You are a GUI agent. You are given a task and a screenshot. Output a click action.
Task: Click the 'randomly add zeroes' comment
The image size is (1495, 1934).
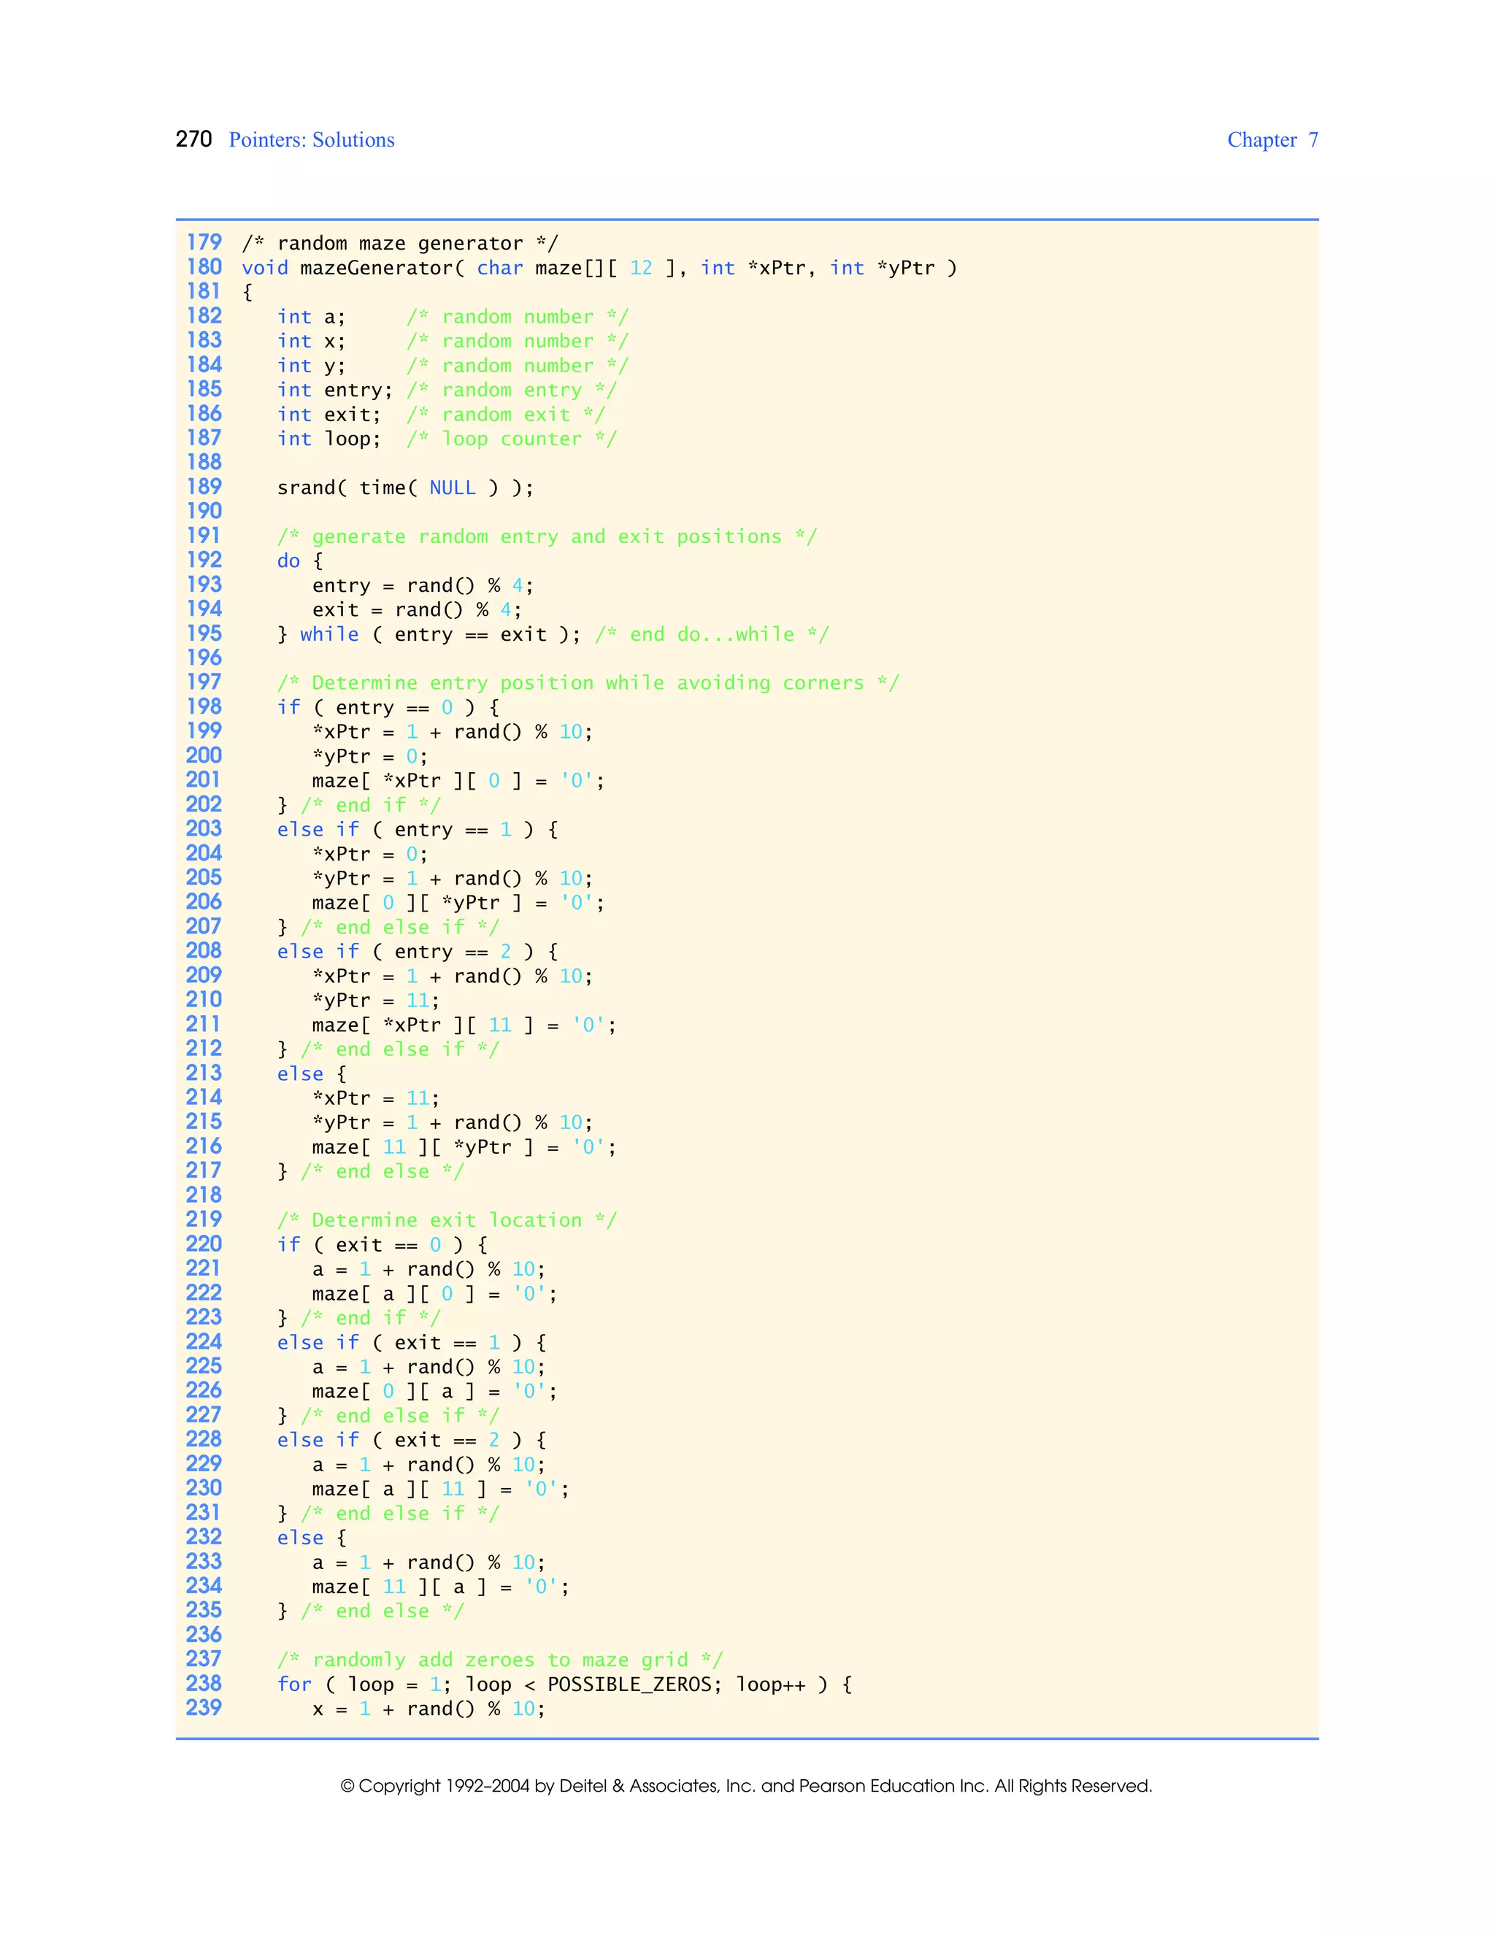click(499, 1660)
